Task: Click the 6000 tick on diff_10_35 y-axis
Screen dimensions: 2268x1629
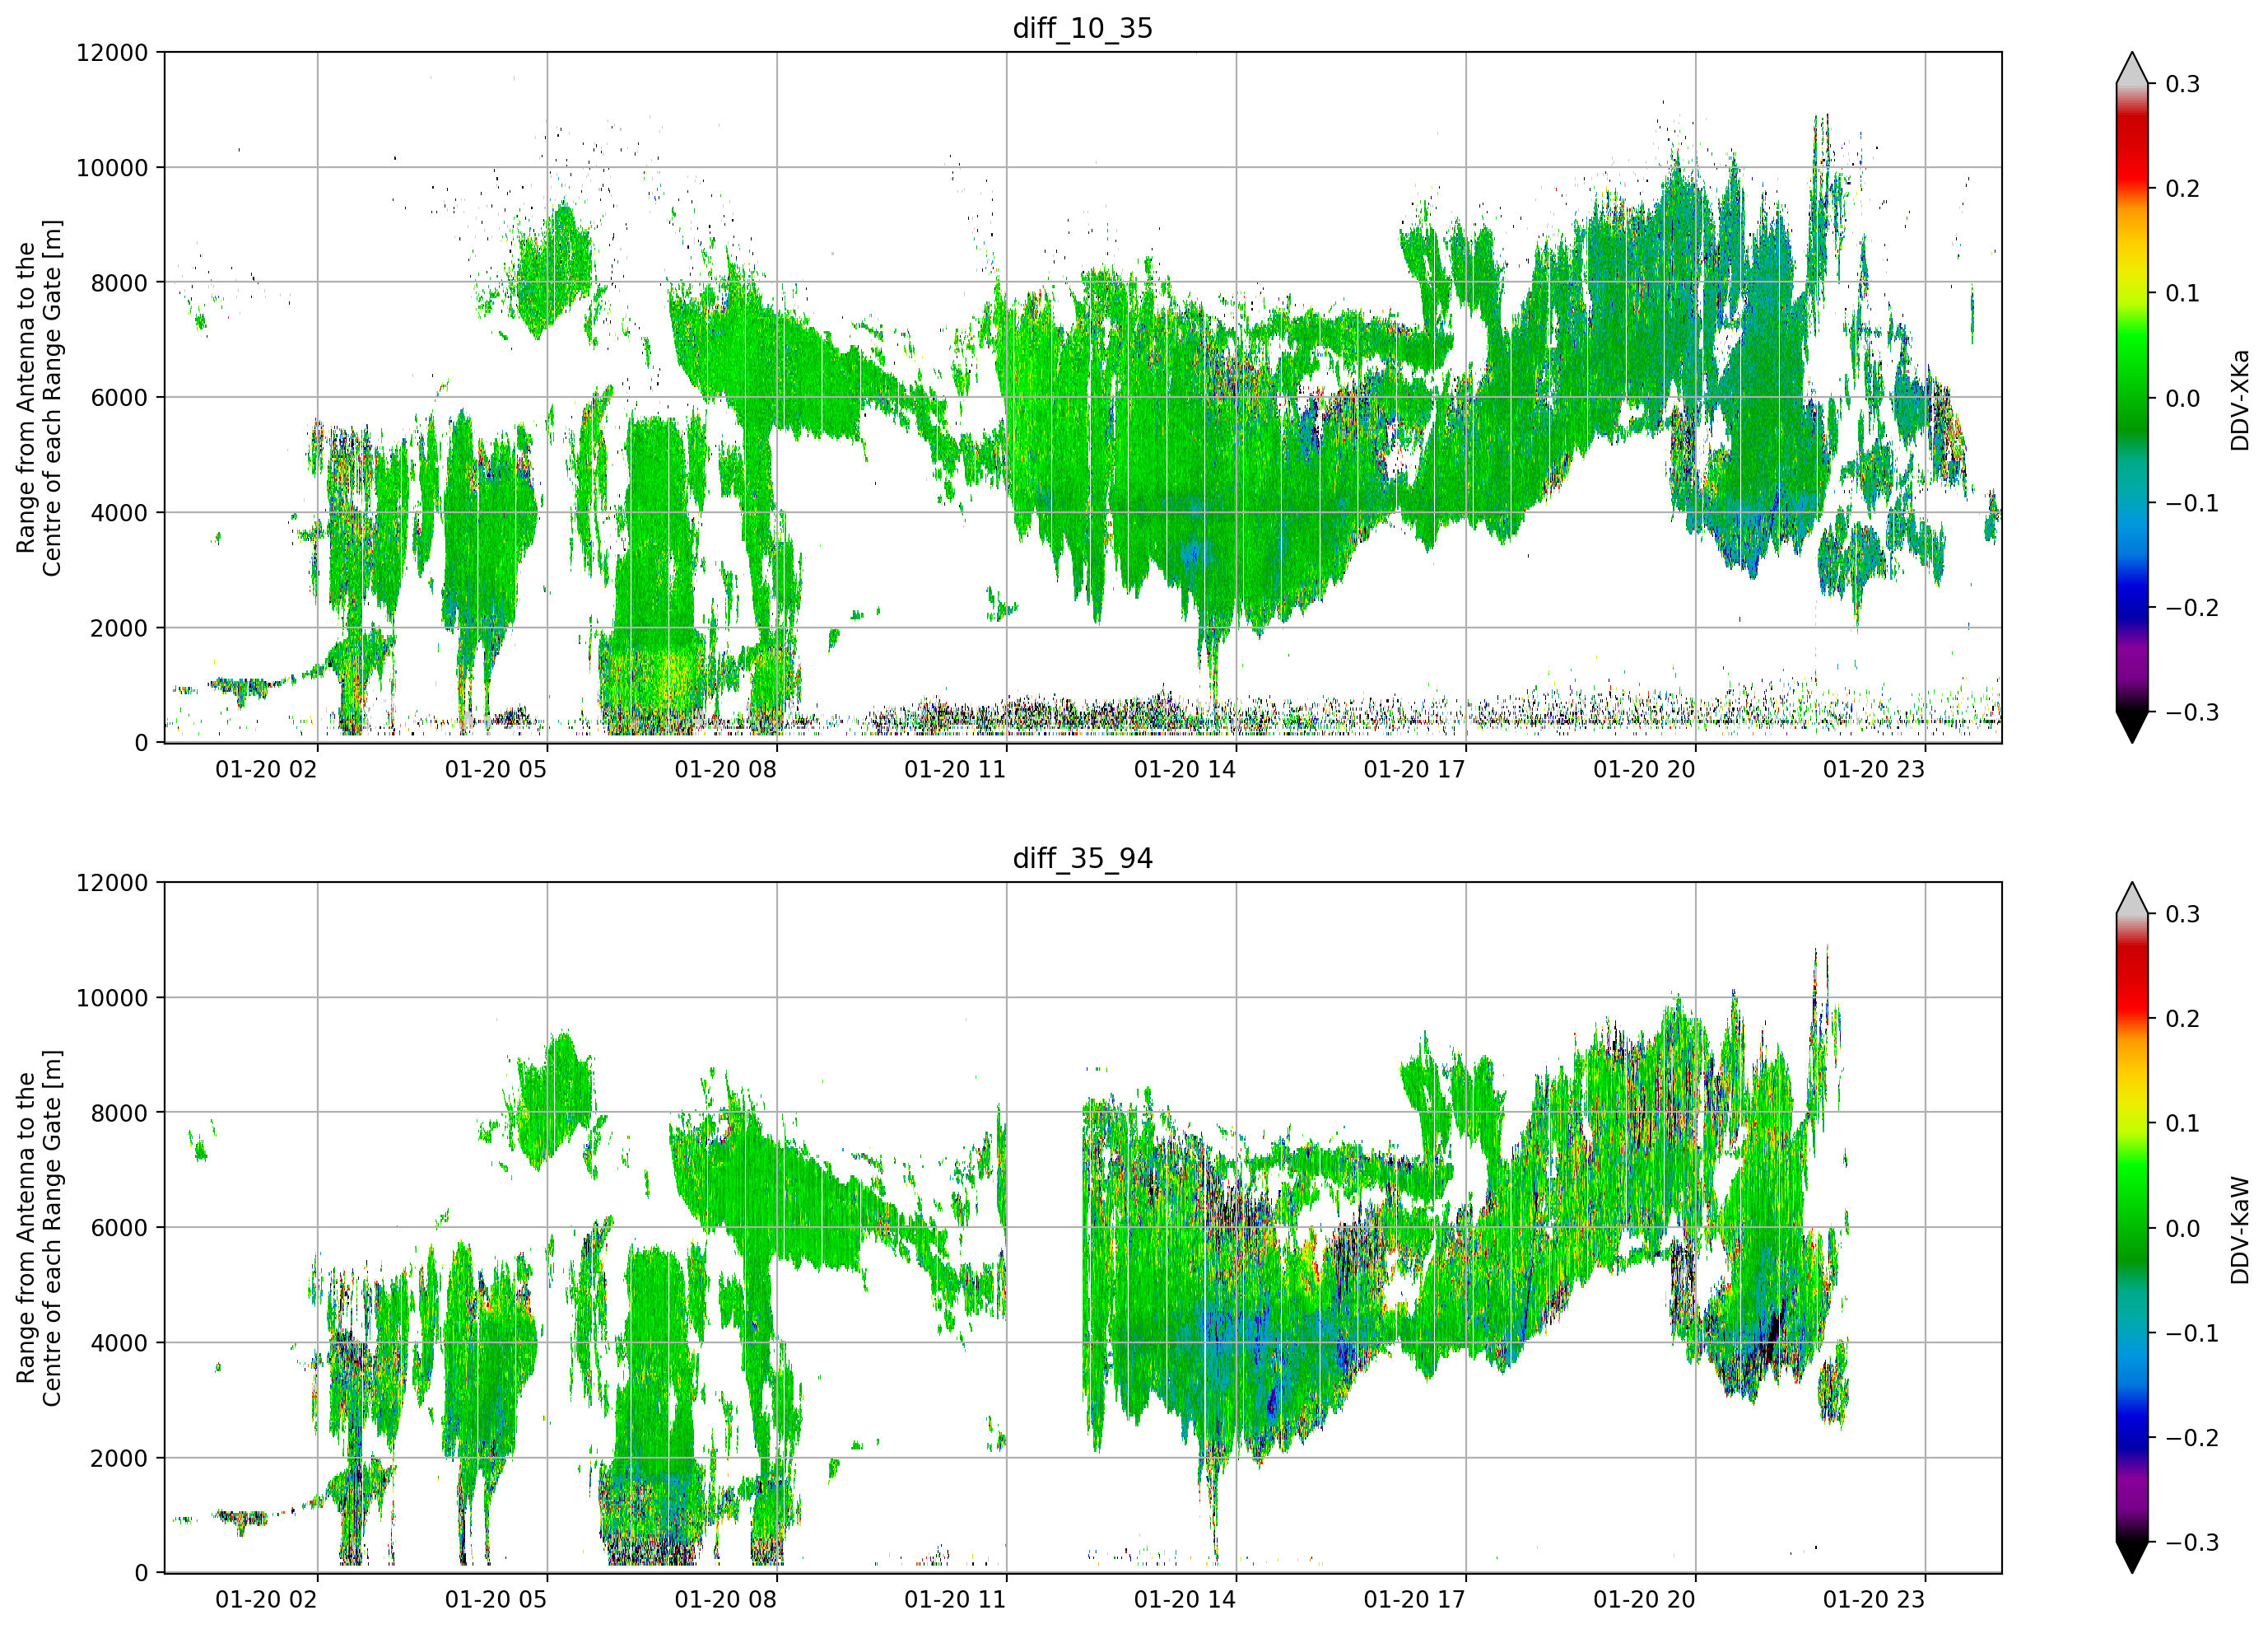Action: (119, 399)
